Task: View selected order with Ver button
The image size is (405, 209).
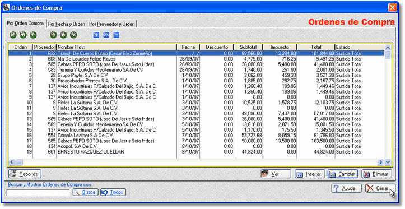Action: [x=276, y=174]
